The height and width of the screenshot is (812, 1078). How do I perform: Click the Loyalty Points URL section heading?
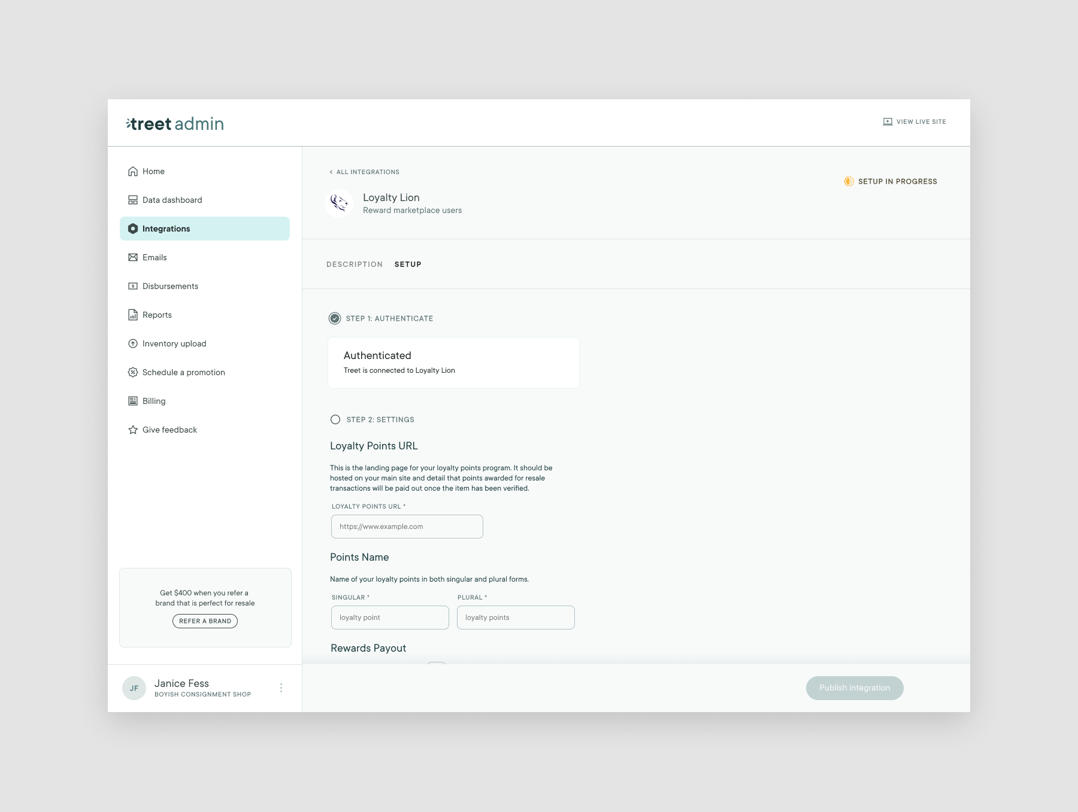coord(374,446)
